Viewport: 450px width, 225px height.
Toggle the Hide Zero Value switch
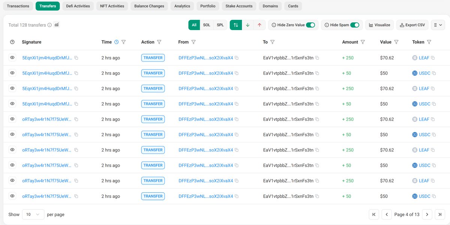[x=310, y=25]
